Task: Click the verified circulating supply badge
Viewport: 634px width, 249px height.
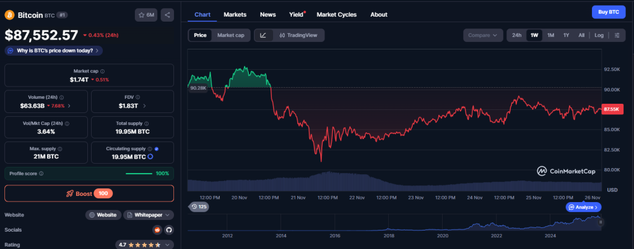Action: [x=157, y=149]
